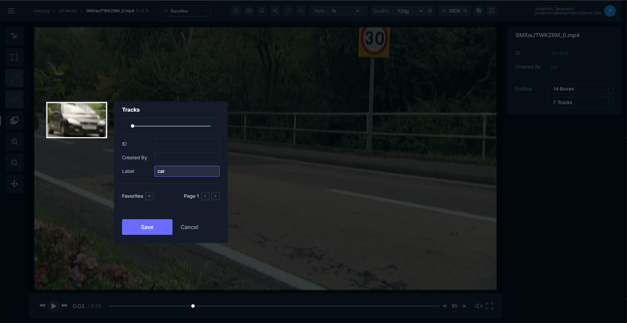Viewport: 627px width, 323px height.
Task: Select the track tool in sidebar
Action: pos(14,120)
